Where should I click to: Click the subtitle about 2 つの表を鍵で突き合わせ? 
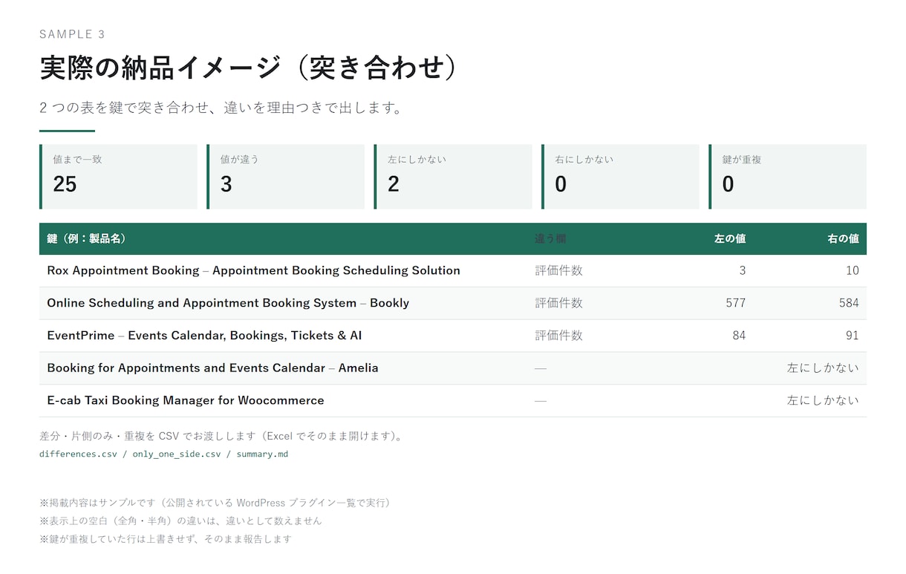tap(221, 108)
